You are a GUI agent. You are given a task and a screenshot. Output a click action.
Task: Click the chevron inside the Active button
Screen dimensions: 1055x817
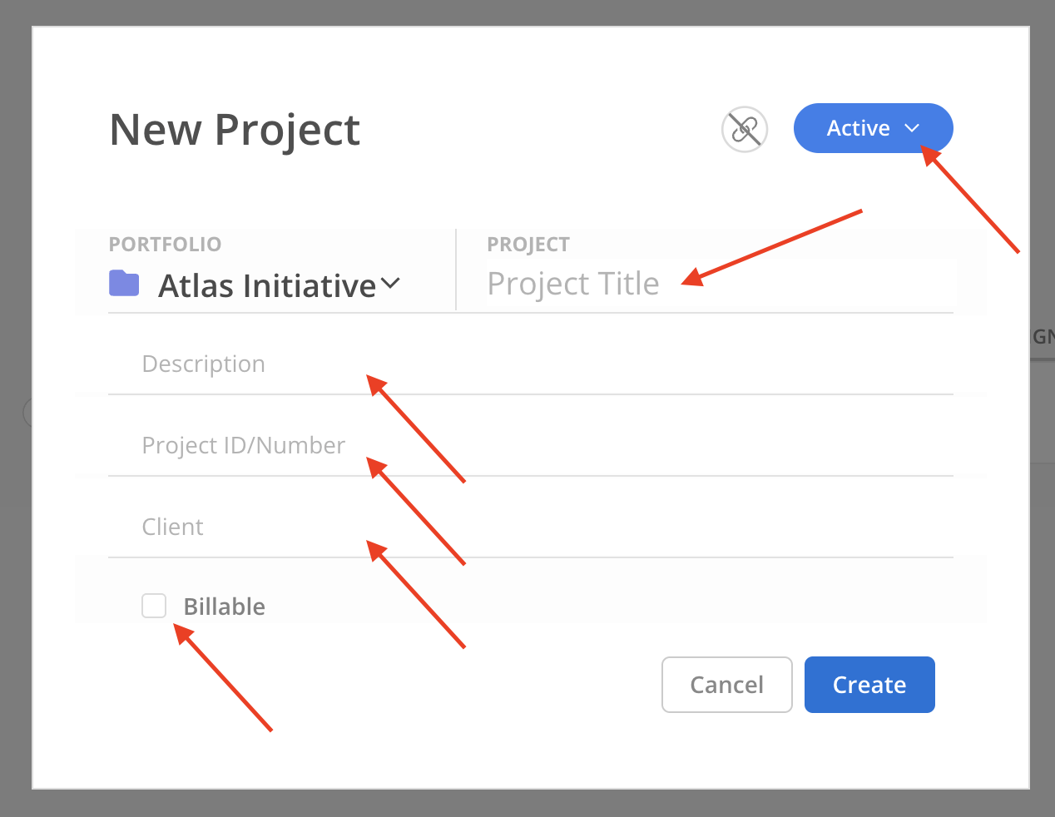tap(912, 128)
